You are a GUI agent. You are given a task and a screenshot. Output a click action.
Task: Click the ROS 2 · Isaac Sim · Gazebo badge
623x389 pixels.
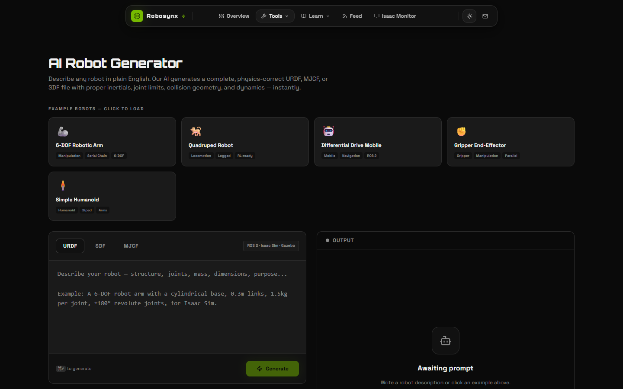(x=271, y=246)
